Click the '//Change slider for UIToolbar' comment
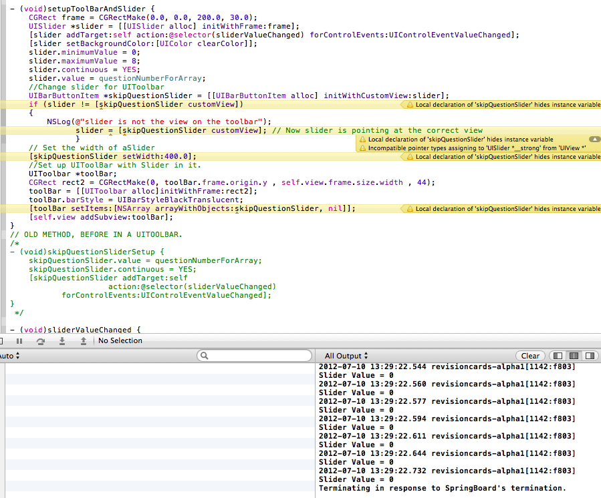 pyautogui.click(x=96, y=87)
